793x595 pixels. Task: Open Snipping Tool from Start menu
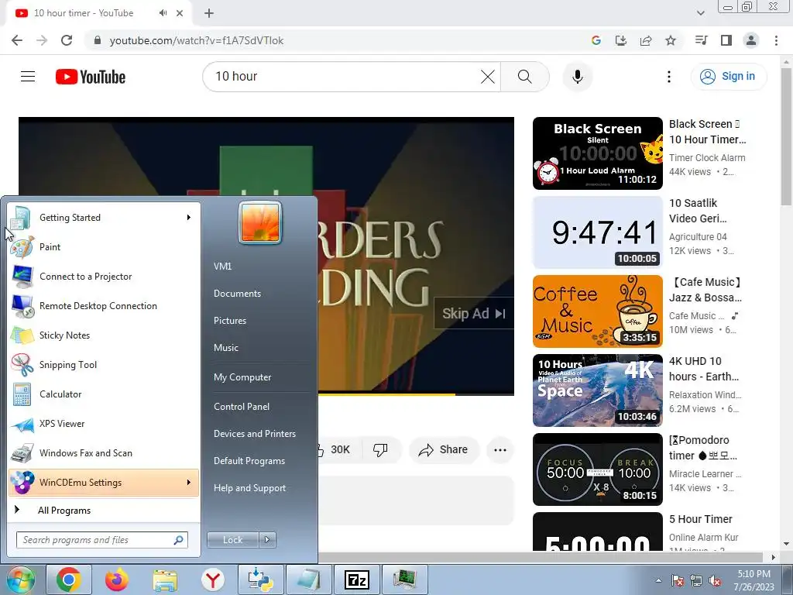[x=104, y=365]
